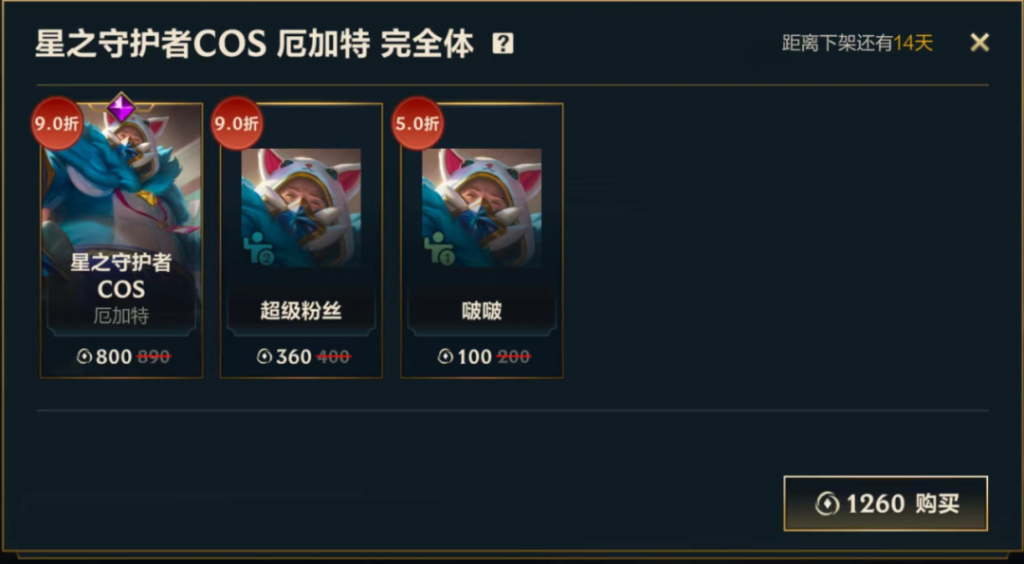Click the 啵啵 item label
This screenshot has height=564, width=1024.
(482, 311)
